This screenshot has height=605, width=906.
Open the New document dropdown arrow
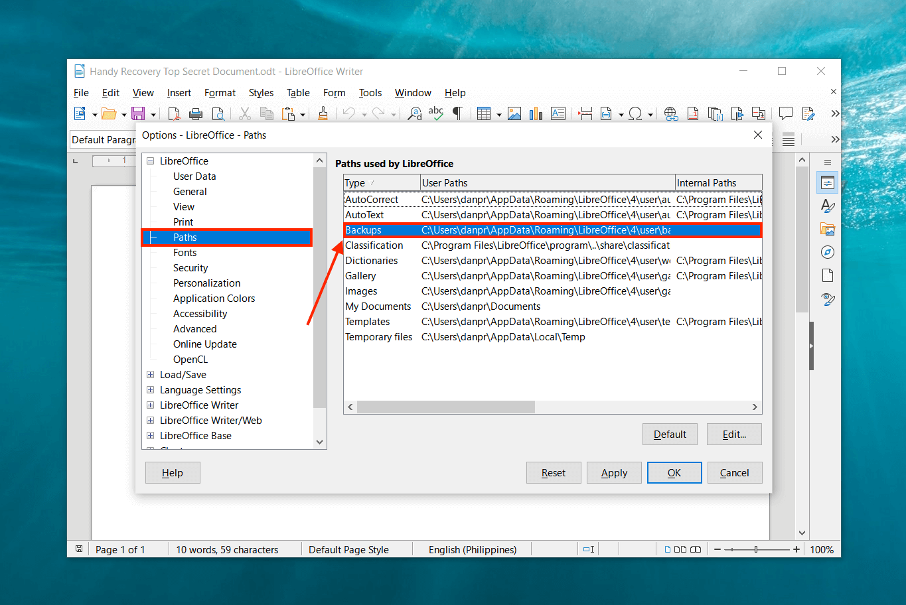coord(94,115)
